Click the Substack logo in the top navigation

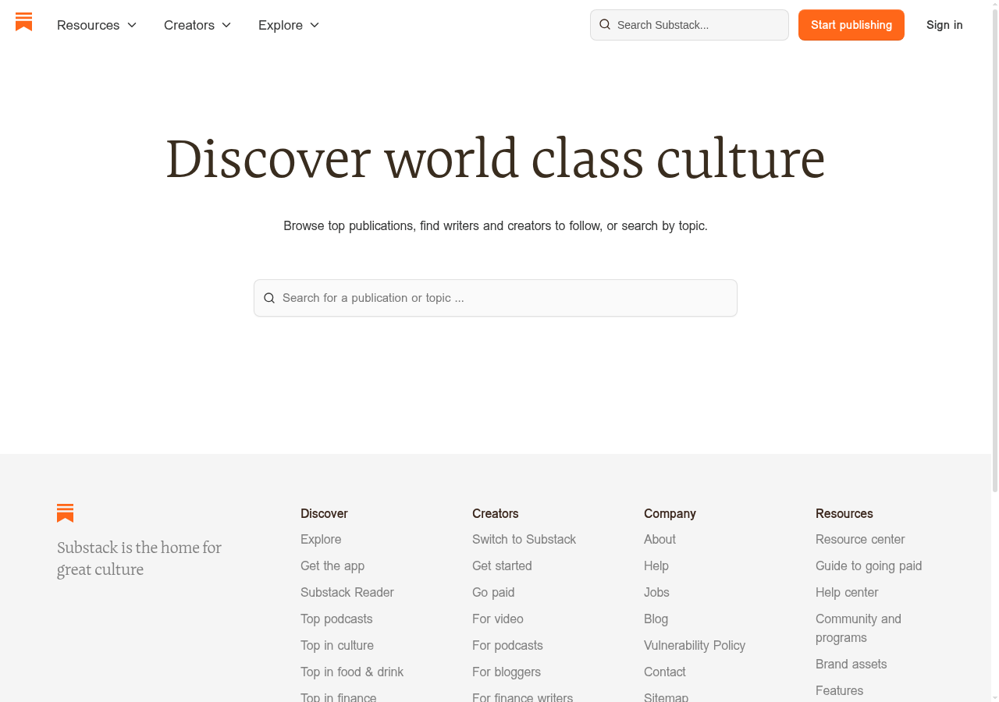(24, 23)
